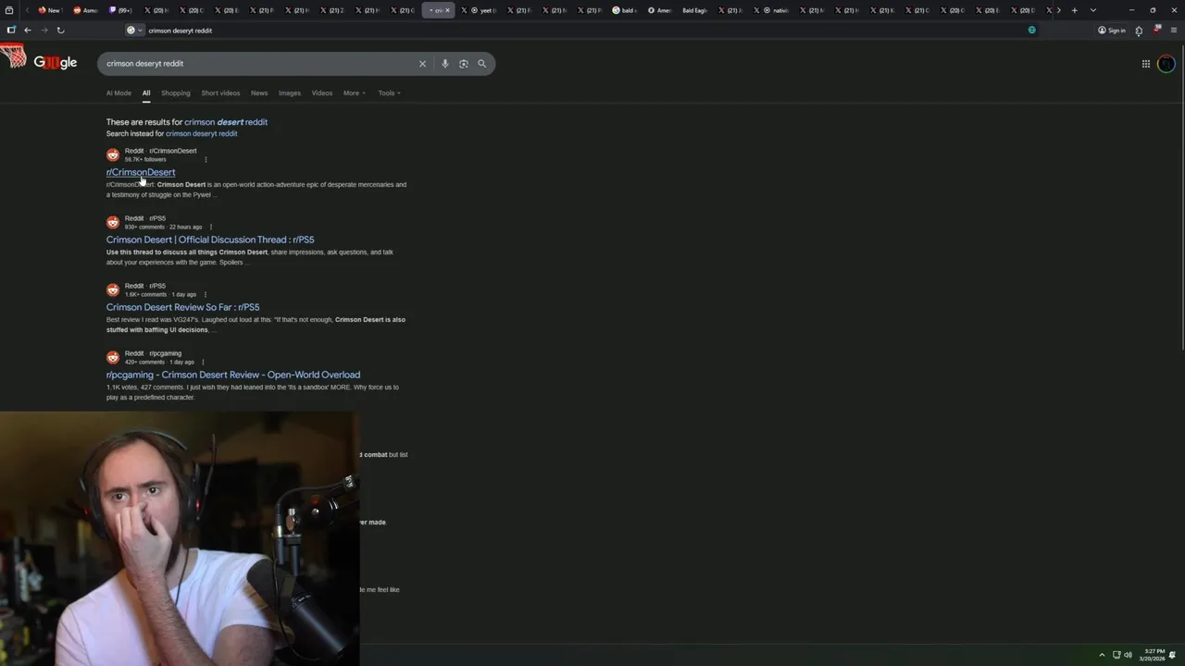Open the Tools dropdown

(x=389, y=92)
